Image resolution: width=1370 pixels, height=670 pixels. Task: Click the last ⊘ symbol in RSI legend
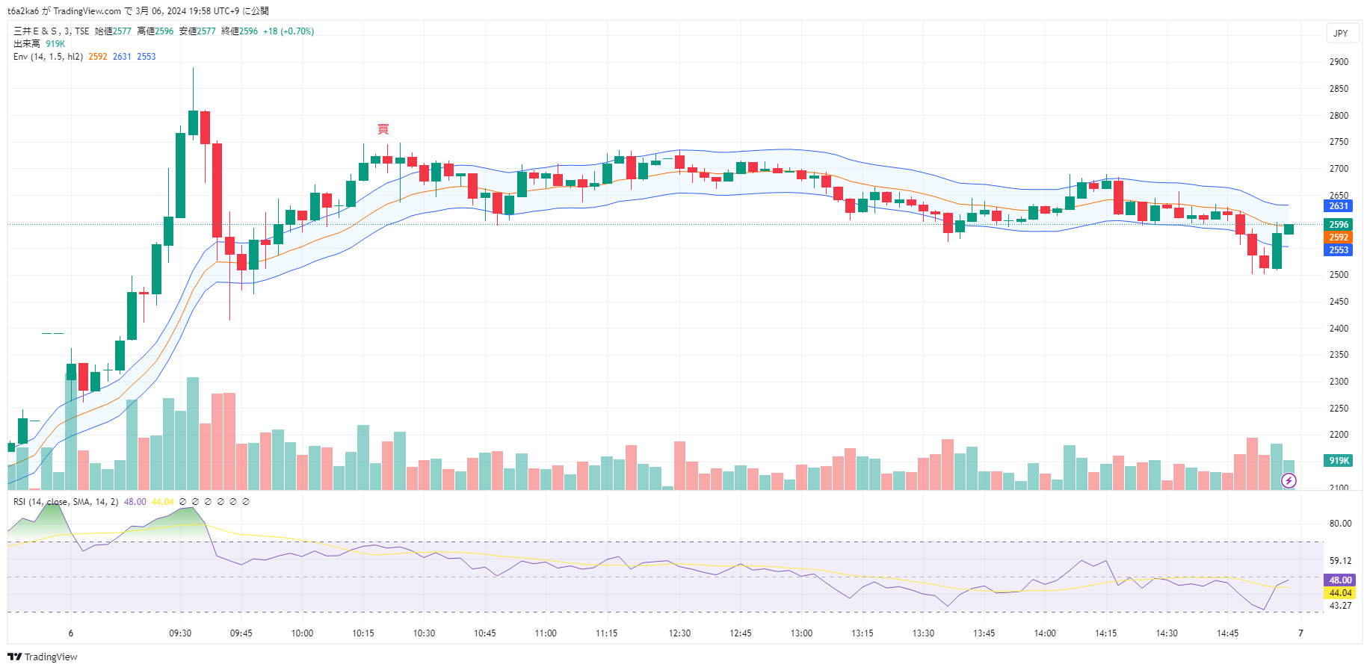tap(246, 502)
